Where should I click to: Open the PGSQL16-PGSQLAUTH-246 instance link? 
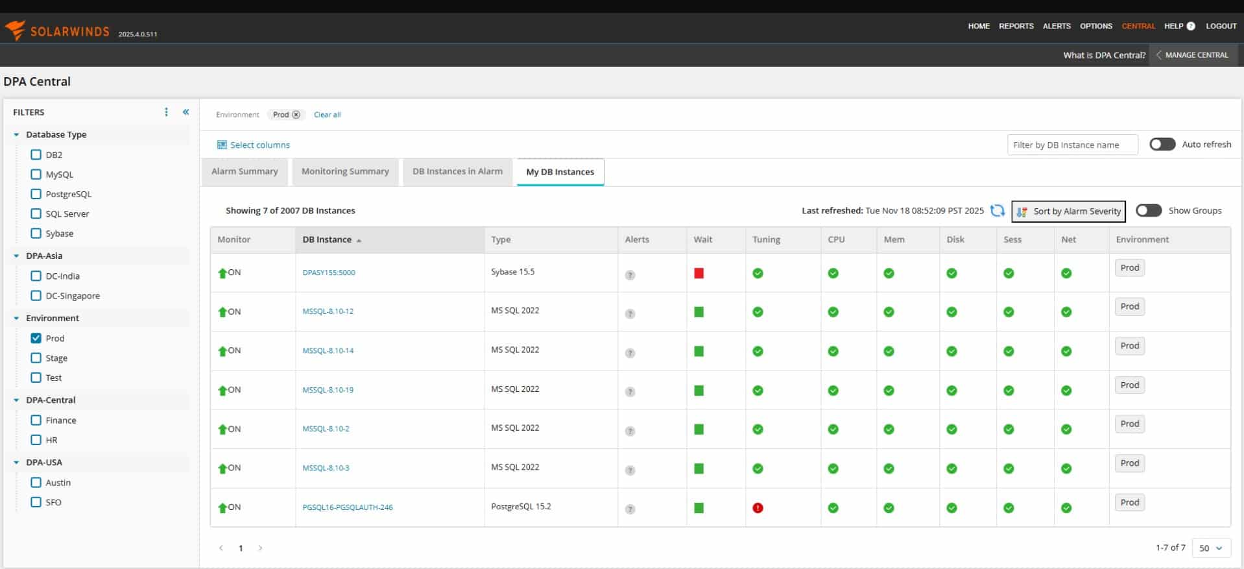[348, 507]
